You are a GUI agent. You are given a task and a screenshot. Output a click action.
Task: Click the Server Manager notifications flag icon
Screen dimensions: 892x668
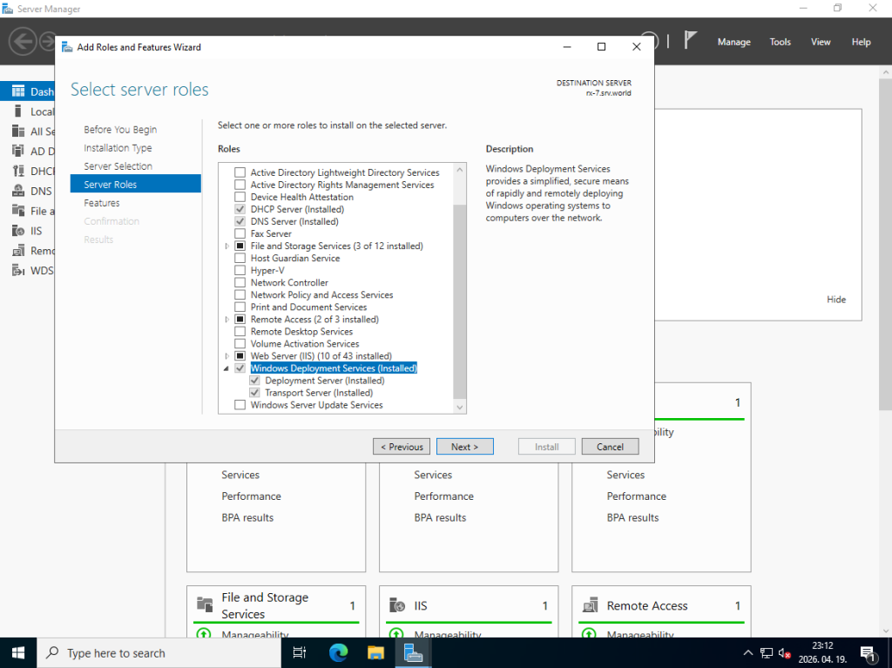(x=691, y=41)
